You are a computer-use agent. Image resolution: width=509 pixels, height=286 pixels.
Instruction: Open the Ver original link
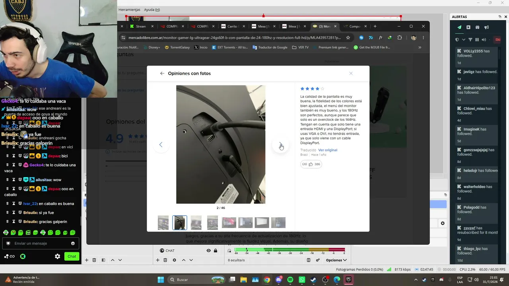(x=328, y=150)
